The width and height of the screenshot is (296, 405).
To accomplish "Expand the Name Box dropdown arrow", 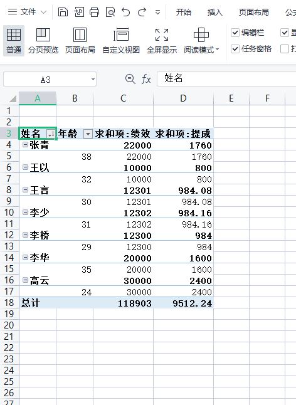I will coord(93,79).
